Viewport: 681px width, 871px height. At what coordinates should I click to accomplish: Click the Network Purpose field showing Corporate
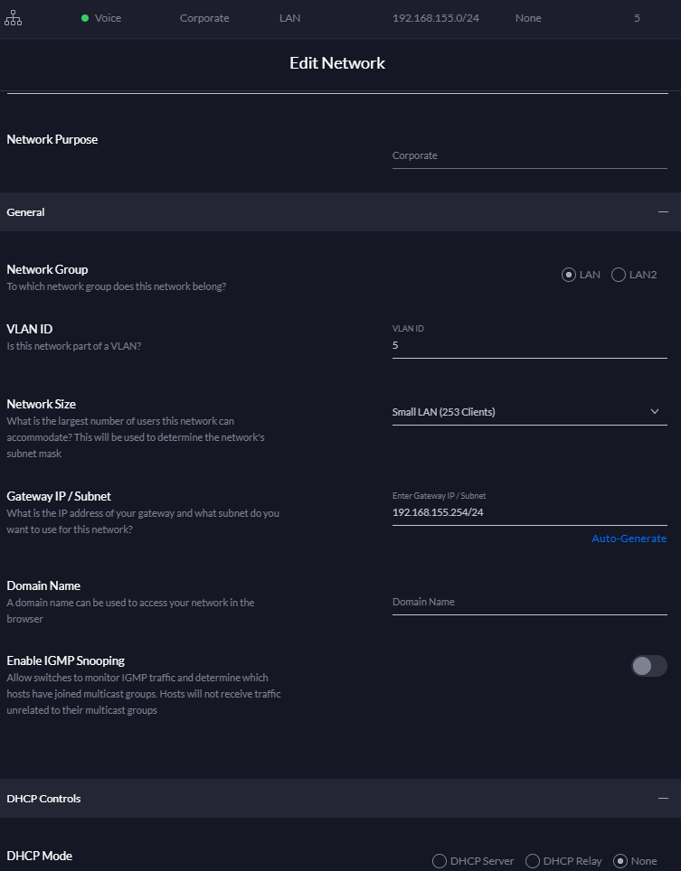coord(529,155)
